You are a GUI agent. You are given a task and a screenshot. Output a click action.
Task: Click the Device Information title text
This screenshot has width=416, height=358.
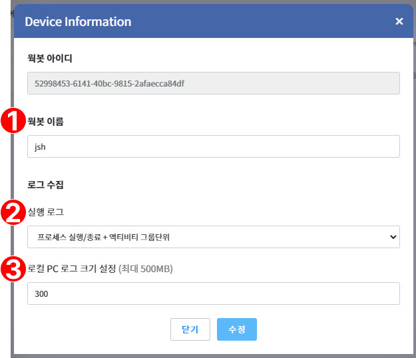(x=78, y=21)
